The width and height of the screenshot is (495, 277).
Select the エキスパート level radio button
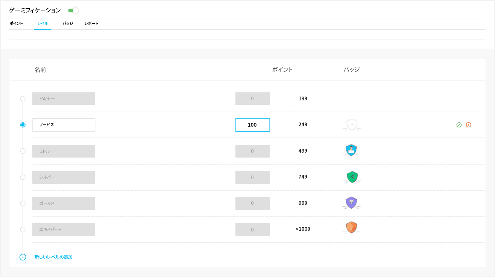(x=23, y=229)
